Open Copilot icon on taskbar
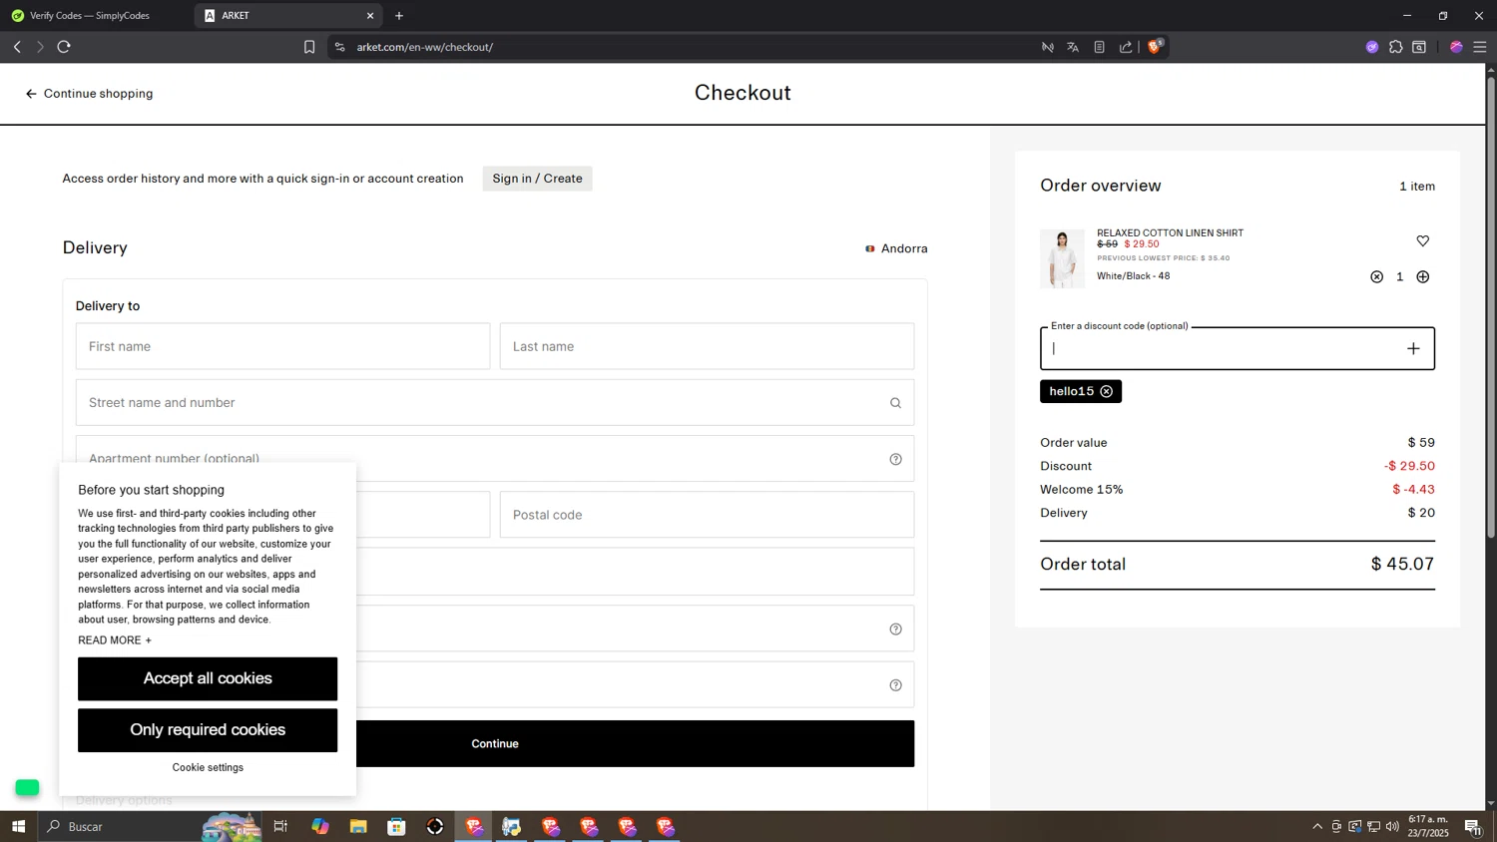Viewport: 1497px width, 842px height. pyautogui.click(x=319, y=826)
